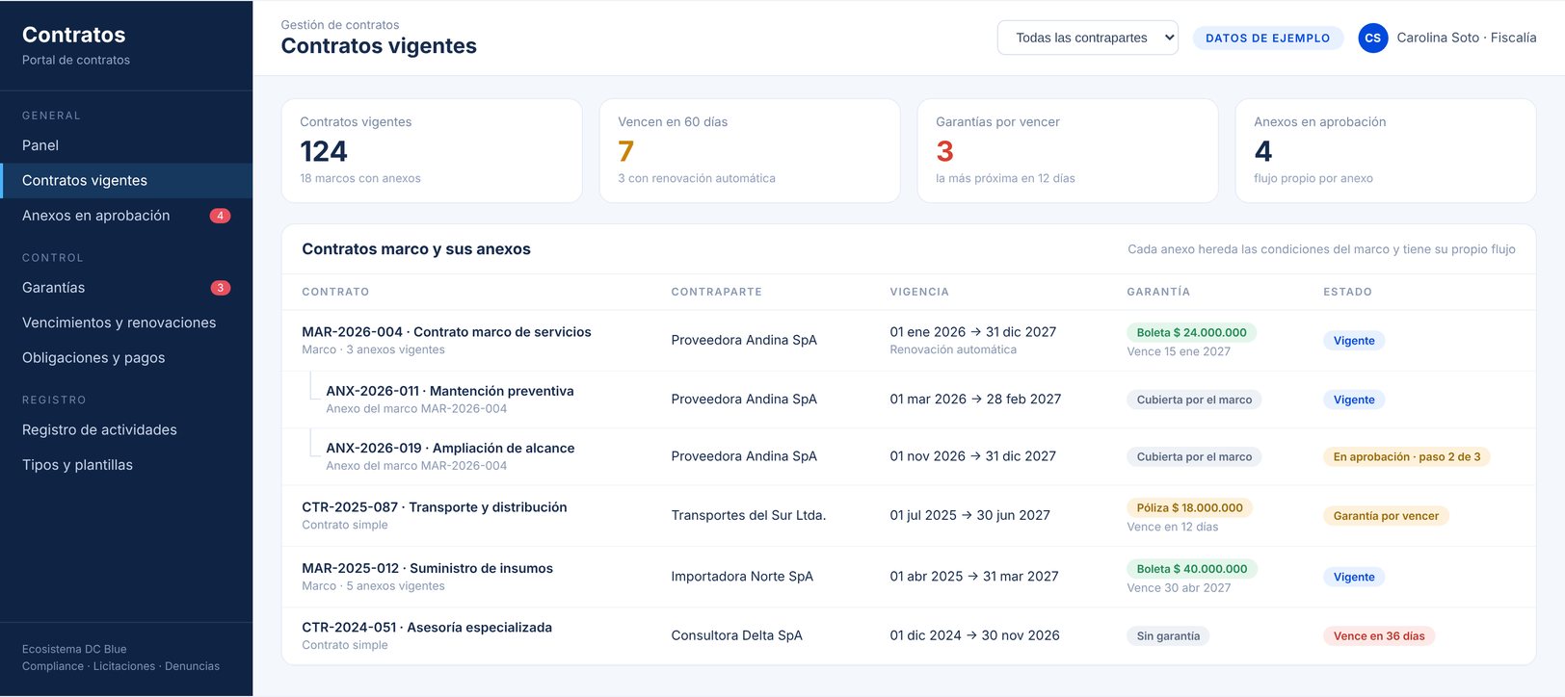1565x697 pixels.
Task: Open Registro de actividades
Action: (126, 429)
